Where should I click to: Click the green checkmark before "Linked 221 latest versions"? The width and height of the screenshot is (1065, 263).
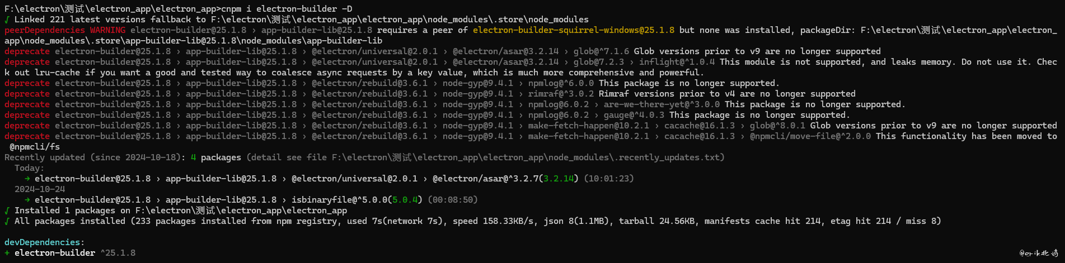7,20
